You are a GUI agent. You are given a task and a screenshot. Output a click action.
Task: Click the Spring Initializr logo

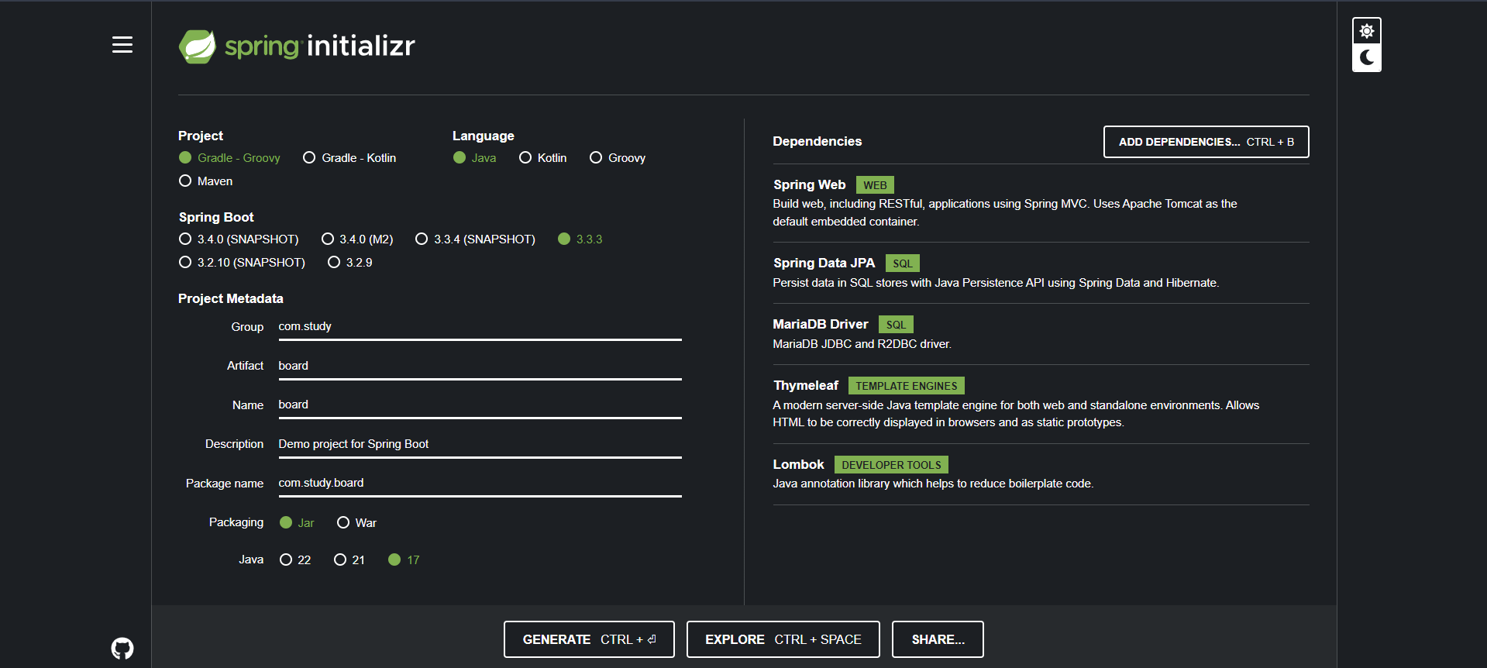coord(297,46)
